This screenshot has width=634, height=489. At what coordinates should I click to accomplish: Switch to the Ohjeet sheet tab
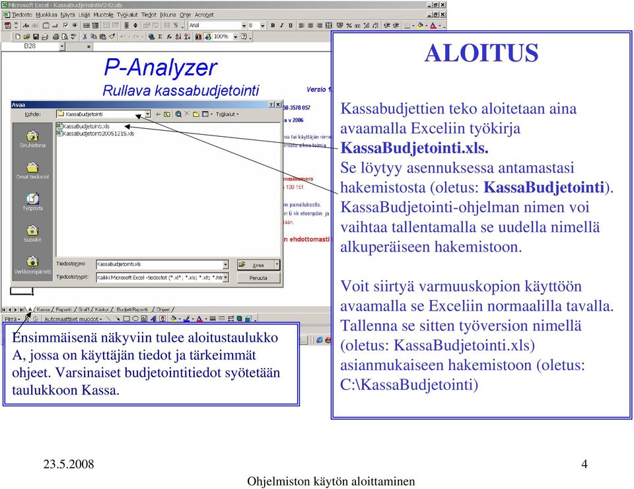tap(163, 310)
